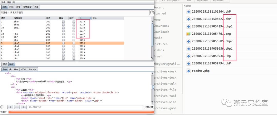Click the help icon beside the search navigation buttons

(2, 107)
